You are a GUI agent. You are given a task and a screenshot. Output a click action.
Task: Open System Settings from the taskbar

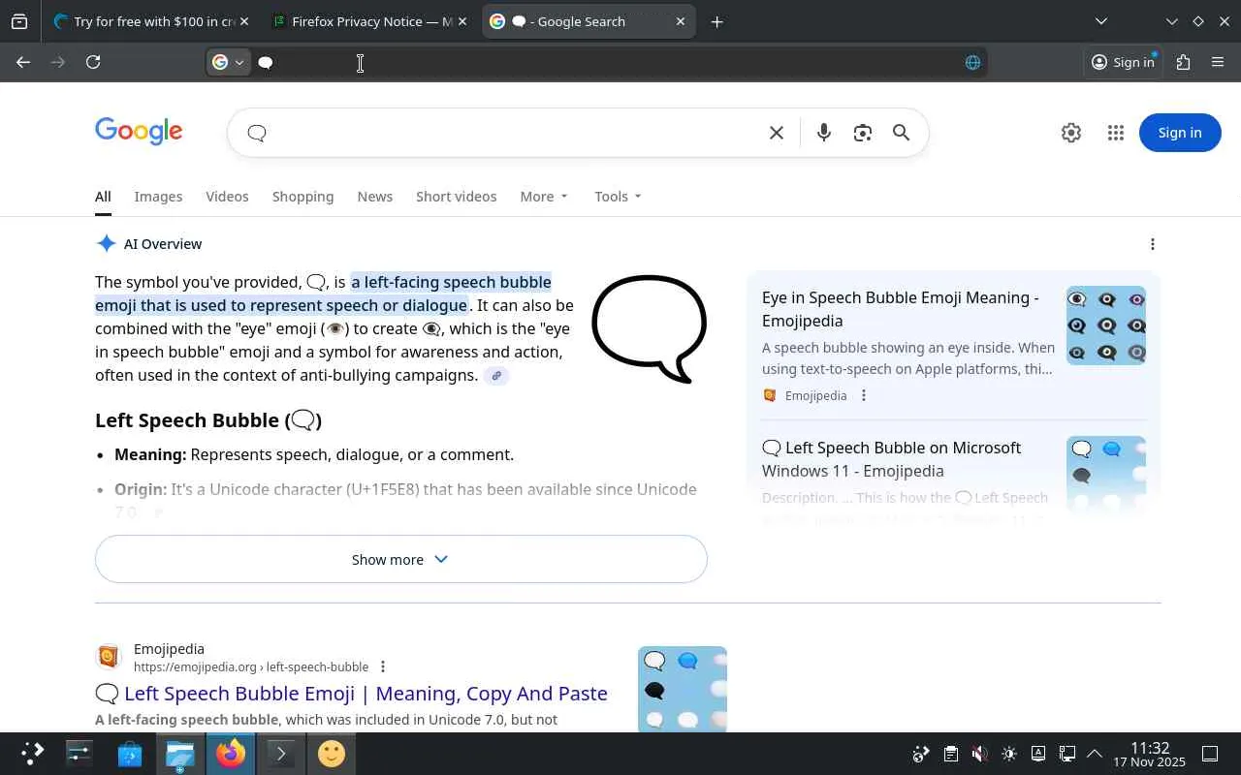pos(79,754)
